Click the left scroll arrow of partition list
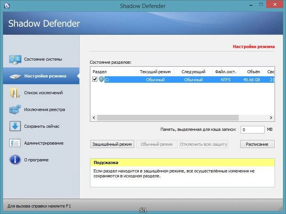 [x=94, y=117]
